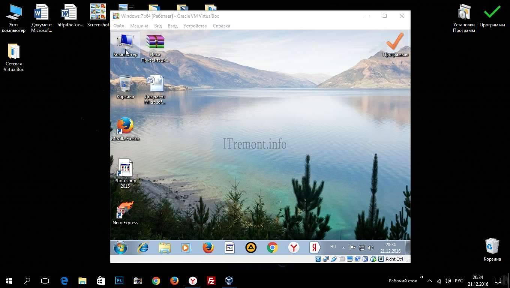This screenshot has height=288, width=510.
Task: Click the FileZilla icon on the host taskbar
Action: coord(211,280)
